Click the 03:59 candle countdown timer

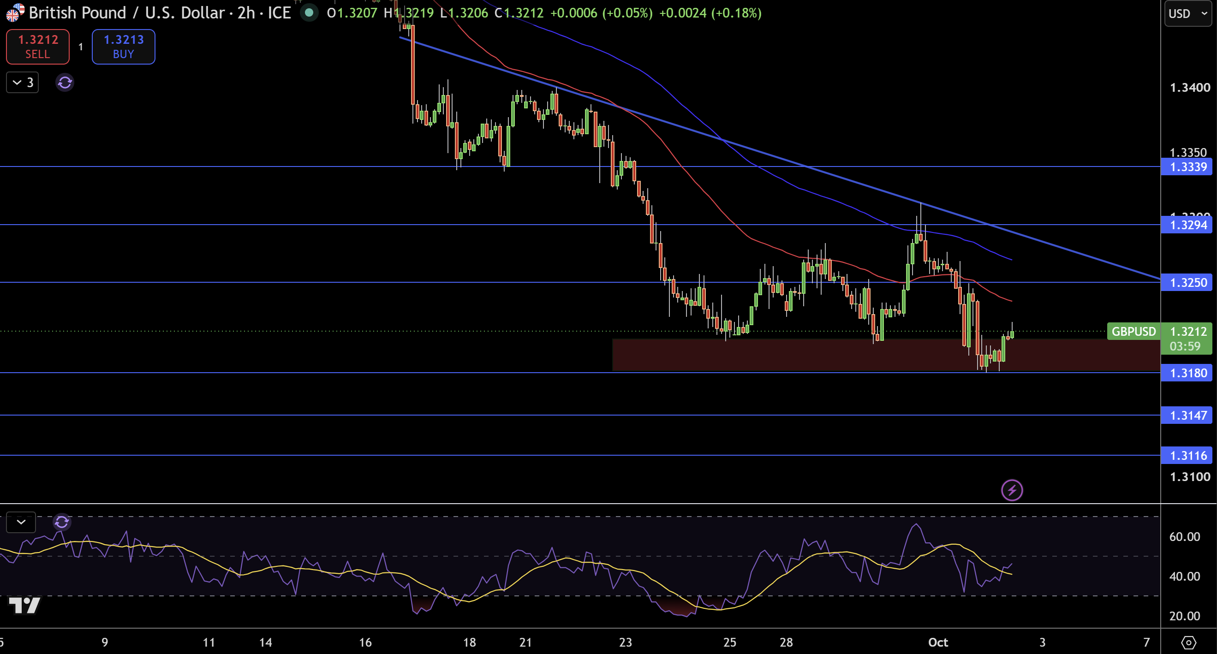[x=1185, y=346]
